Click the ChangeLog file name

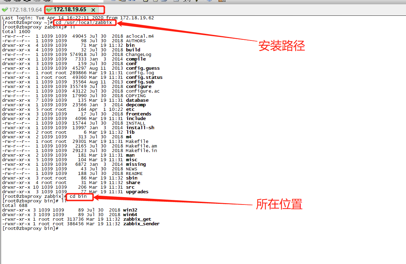(138, 55)
